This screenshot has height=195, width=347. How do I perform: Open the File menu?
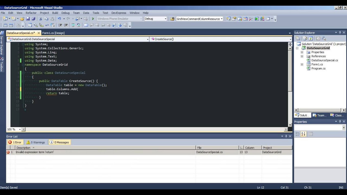pos(3,13)
